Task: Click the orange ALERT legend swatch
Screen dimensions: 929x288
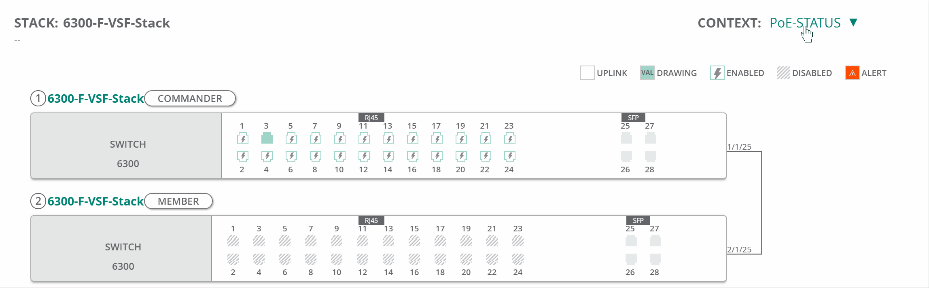Action: coord(852,73)
